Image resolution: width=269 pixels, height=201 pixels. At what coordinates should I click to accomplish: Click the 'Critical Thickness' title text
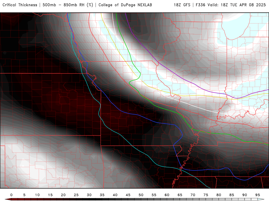20,5
